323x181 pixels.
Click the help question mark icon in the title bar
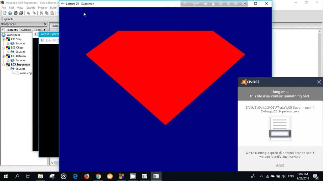click(x=236, y=4)
